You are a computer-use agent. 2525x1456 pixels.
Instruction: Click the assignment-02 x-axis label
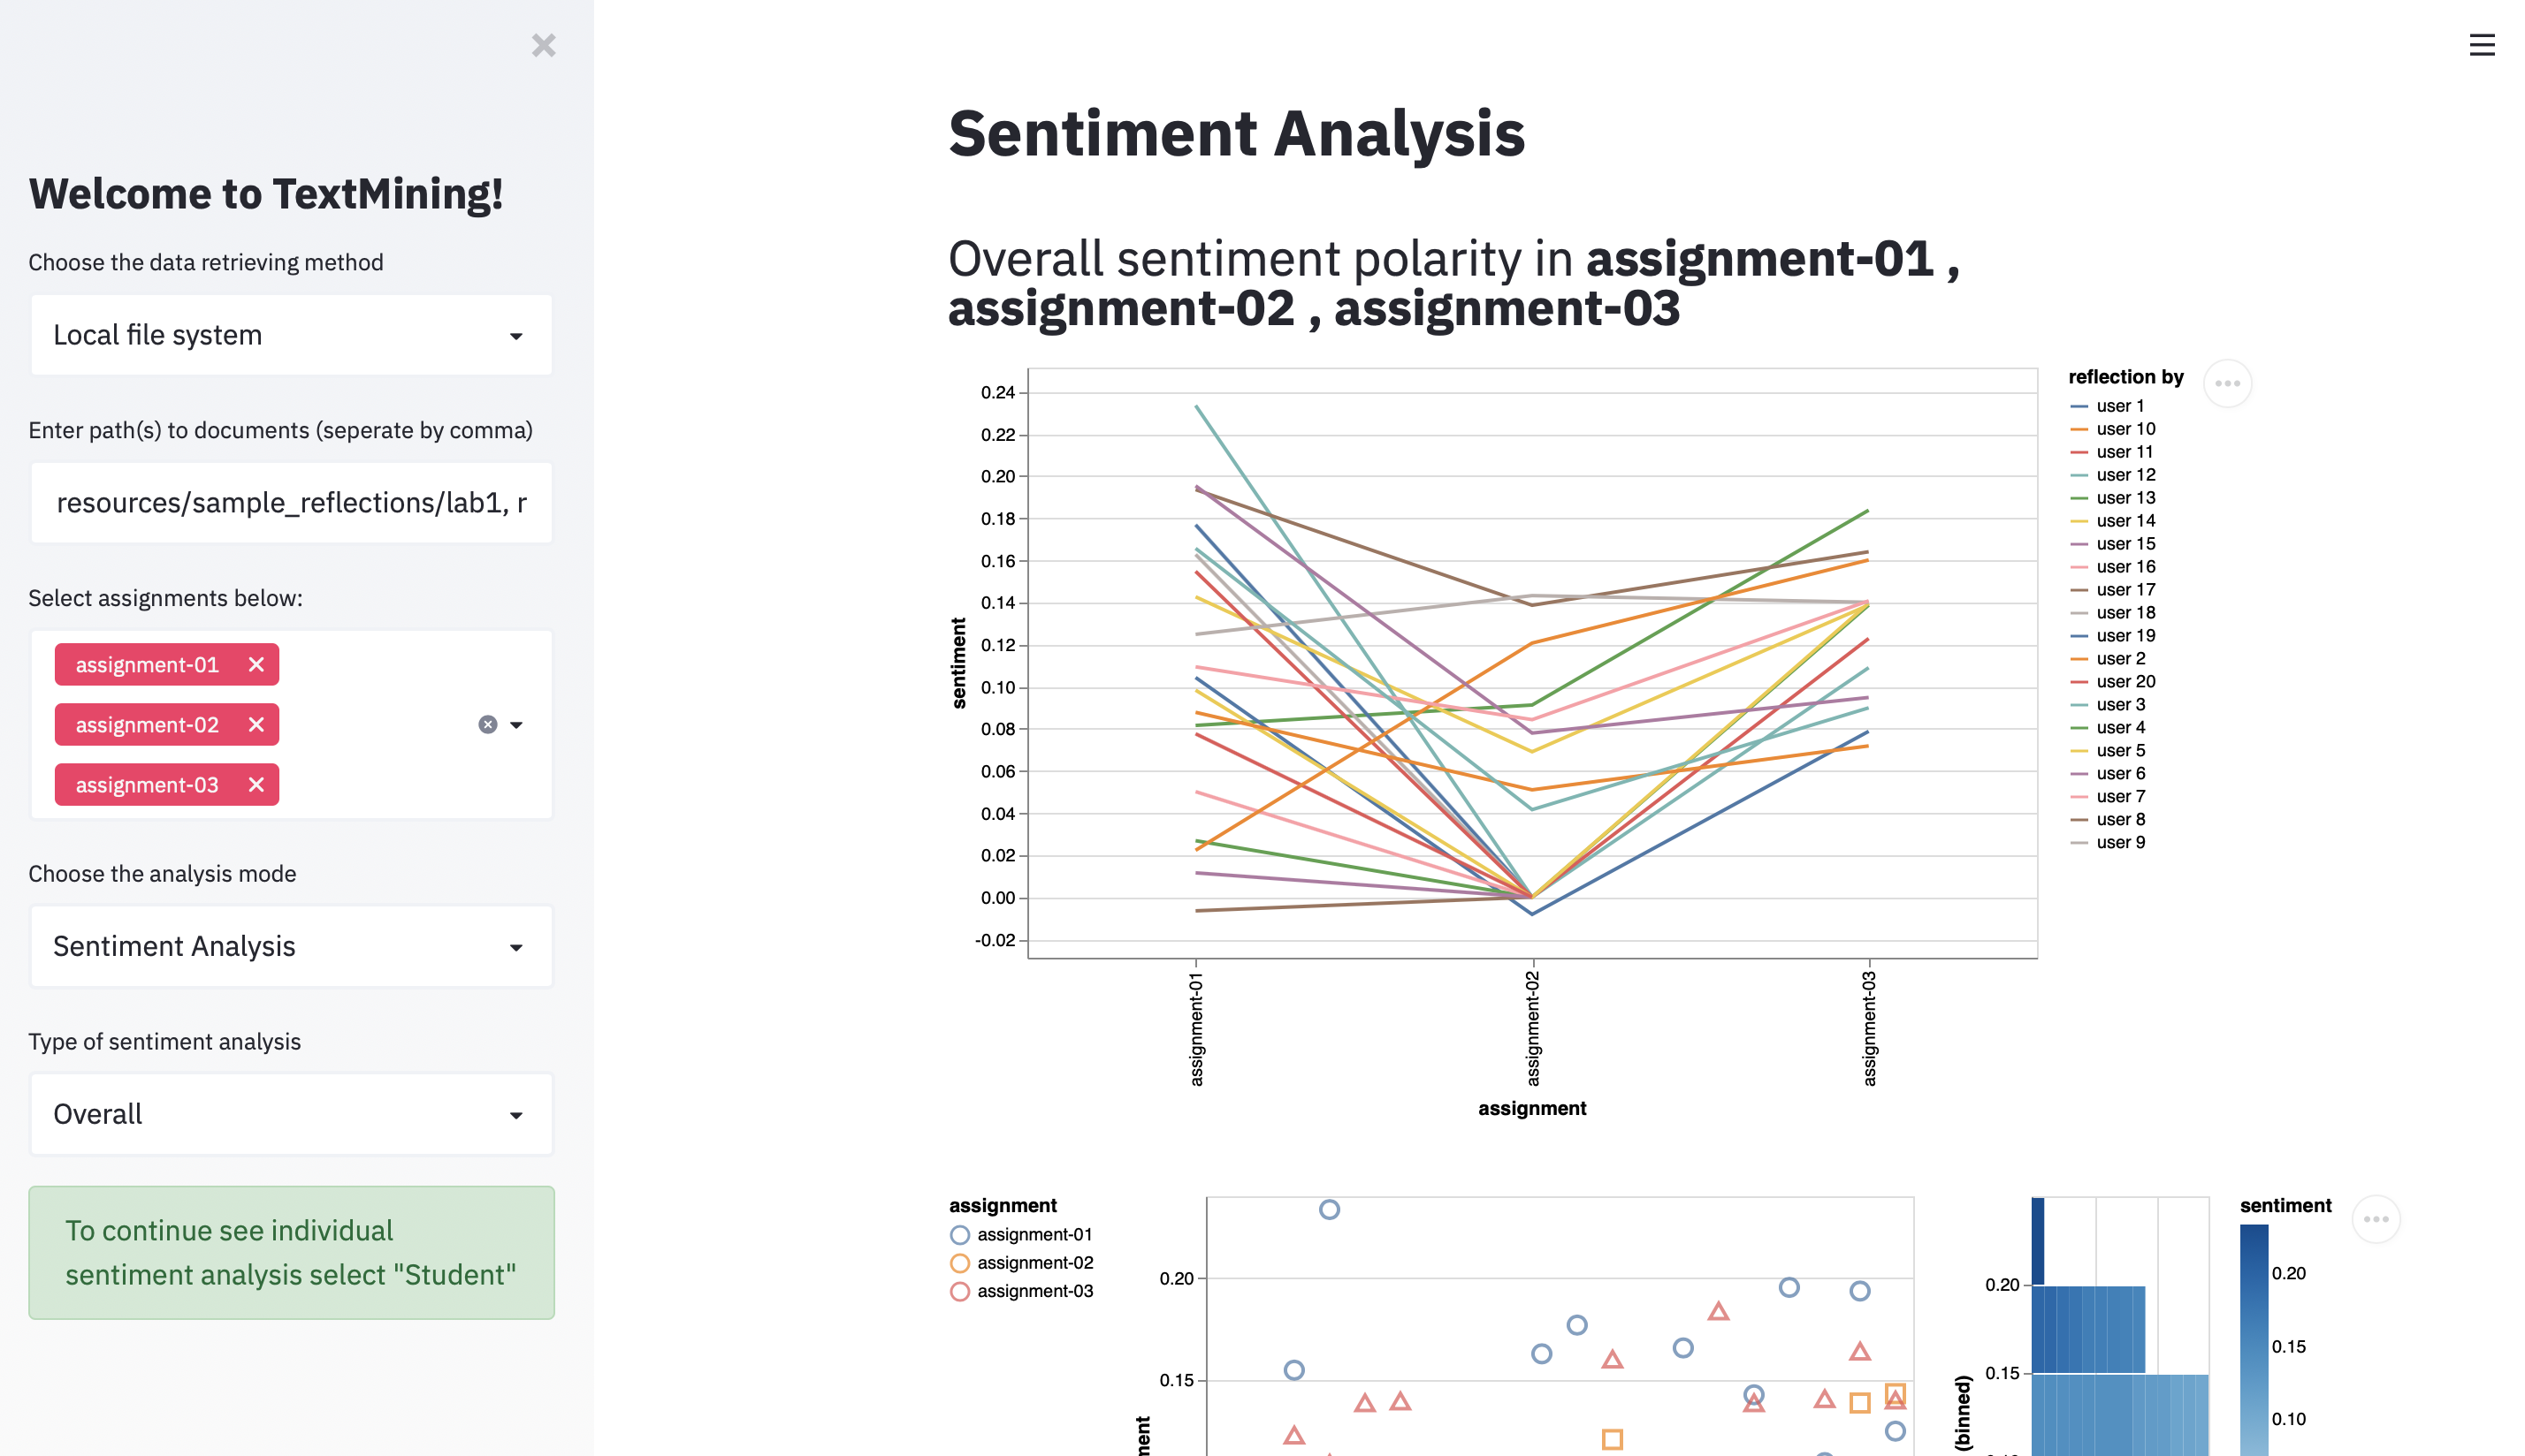(1533, 1029)
